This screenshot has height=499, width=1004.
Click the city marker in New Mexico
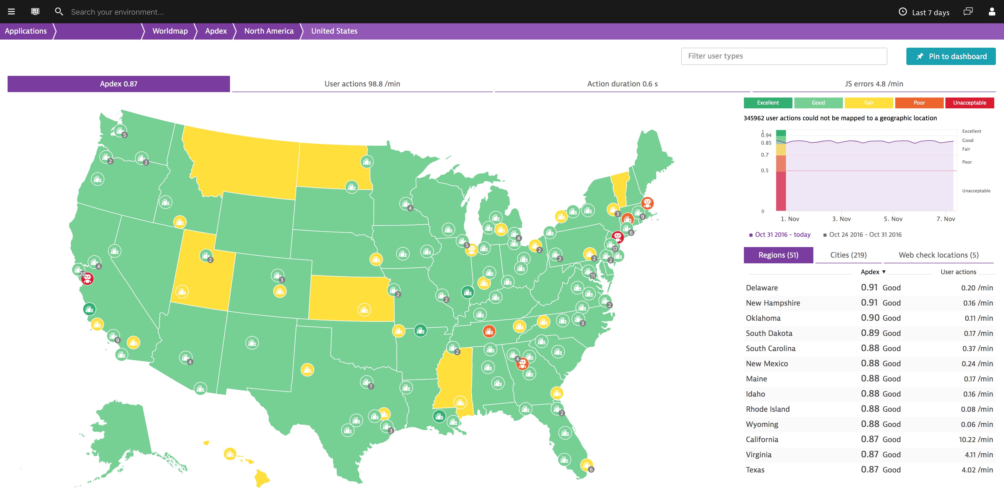point(252,343)
